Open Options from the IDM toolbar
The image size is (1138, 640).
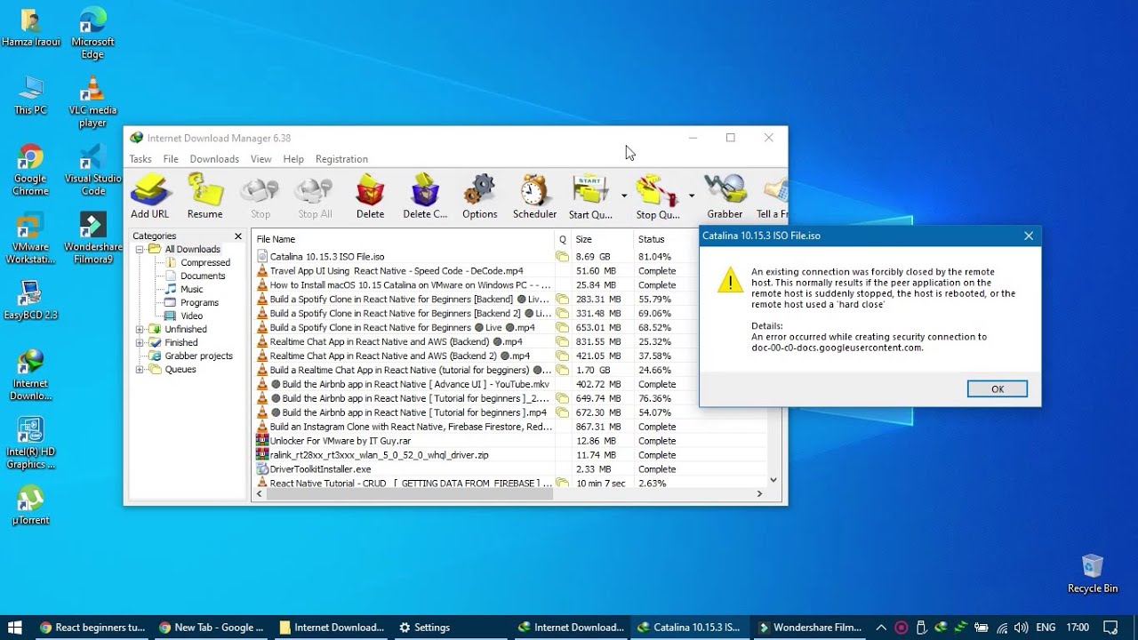click(479, 196)
